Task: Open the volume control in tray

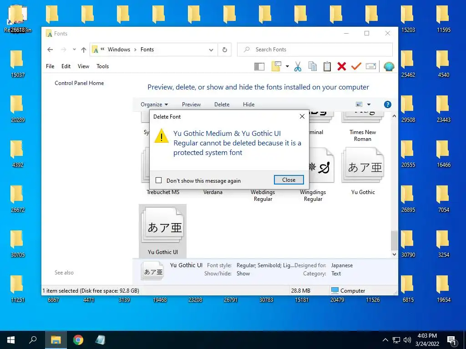Action: point(407,340)
